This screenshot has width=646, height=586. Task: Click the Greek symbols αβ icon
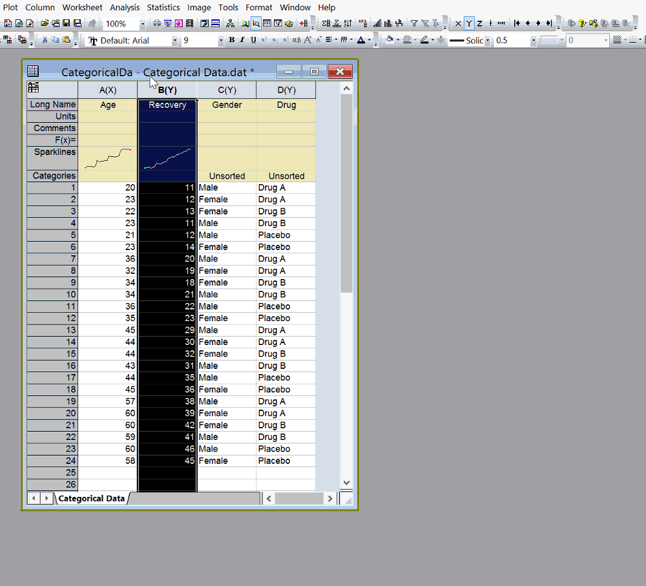pyautogui.click(x=296, y=40)
